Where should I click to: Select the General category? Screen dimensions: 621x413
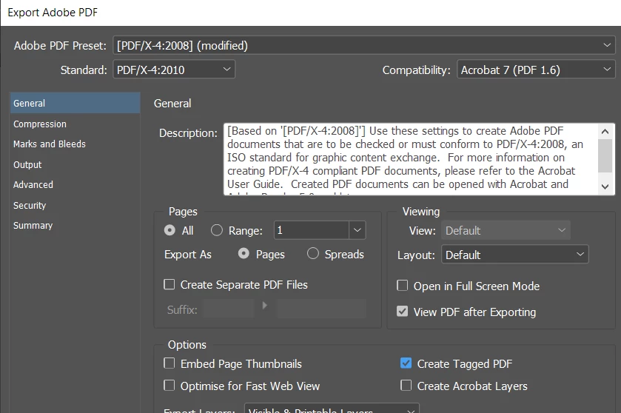tap(75, 103)
